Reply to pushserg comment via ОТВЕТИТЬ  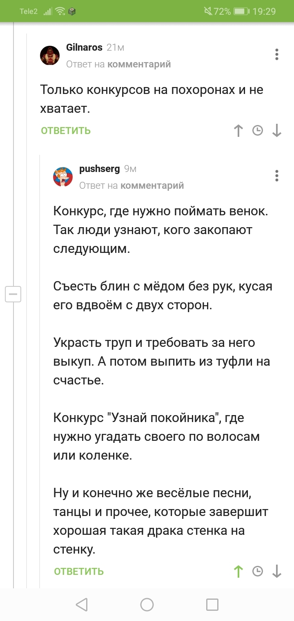pos(79,571)
